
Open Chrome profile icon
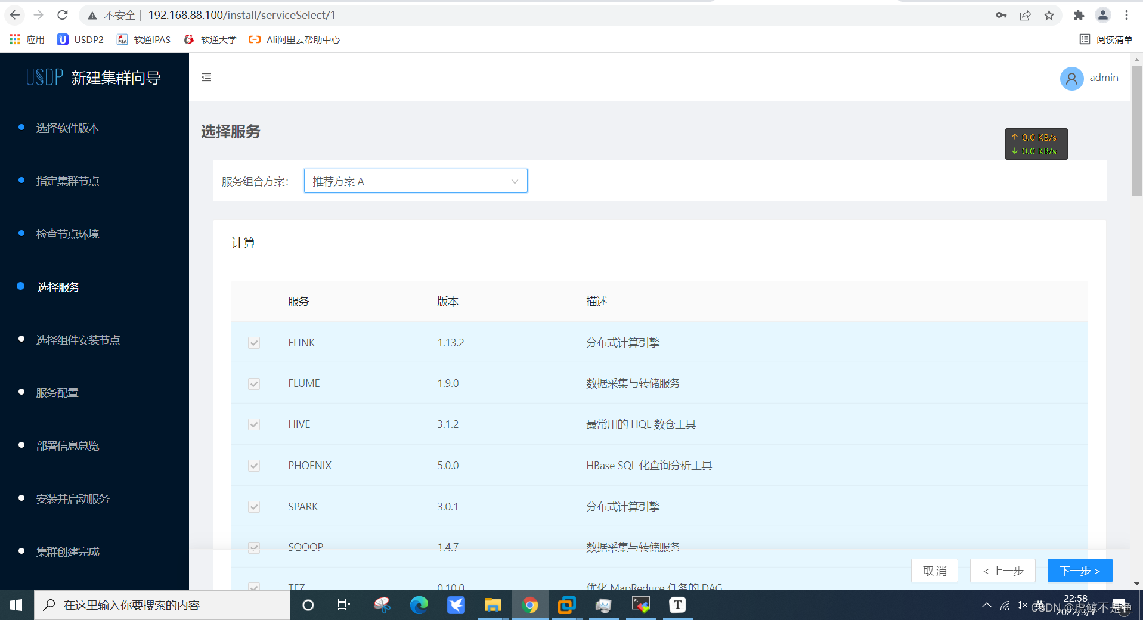pyautogui.click(x=1103, y=15)
